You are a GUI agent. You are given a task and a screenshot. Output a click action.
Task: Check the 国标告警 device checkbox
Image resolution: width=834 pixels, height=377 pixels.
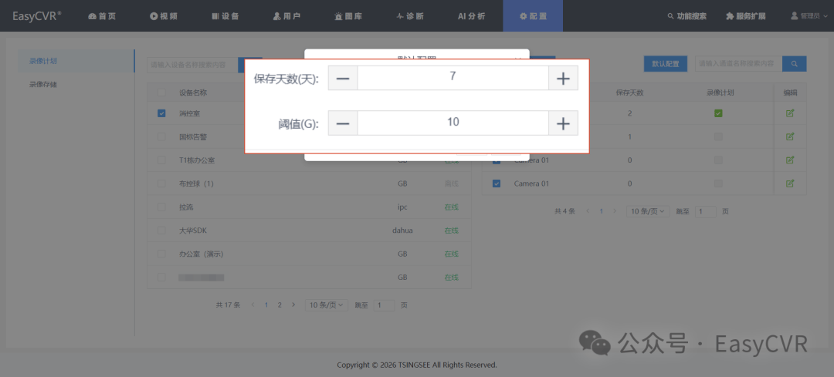tap(161, 136)
